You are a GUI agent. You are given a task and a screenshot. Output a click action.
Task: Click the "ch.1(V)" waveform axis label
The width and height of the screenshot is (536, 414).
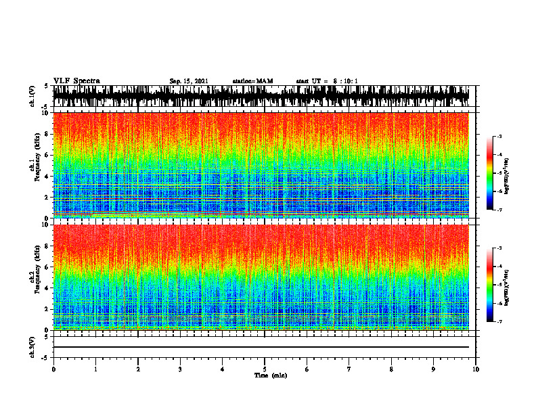[x=32, y=96]
